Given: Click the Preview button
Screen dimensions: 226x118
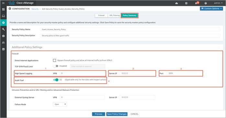Looking at the screenshot, I should click(x=98, y=114).
